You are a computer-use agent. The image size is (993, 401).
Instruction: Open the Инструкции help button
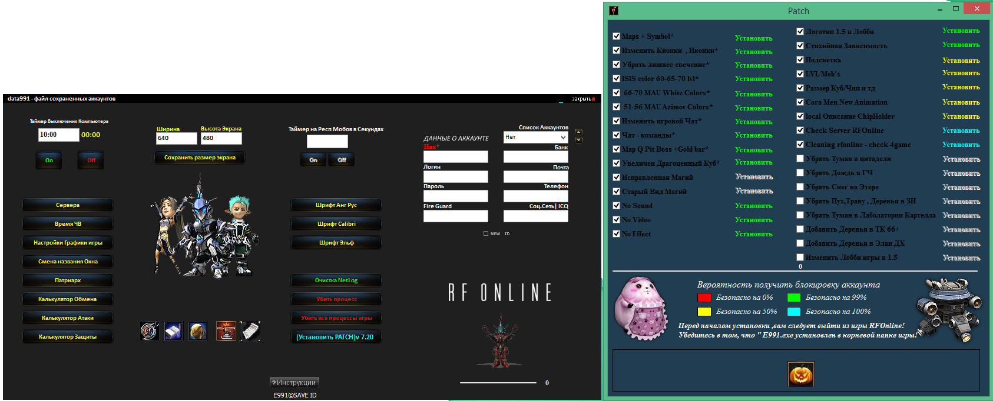(x=294, y=383)
